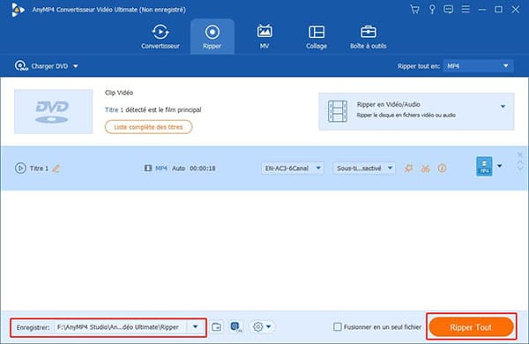Viewport: 529px width, 344px height.
Task: Expand the Charger DVD dropdown arrow
Action: tap(76, 66)
